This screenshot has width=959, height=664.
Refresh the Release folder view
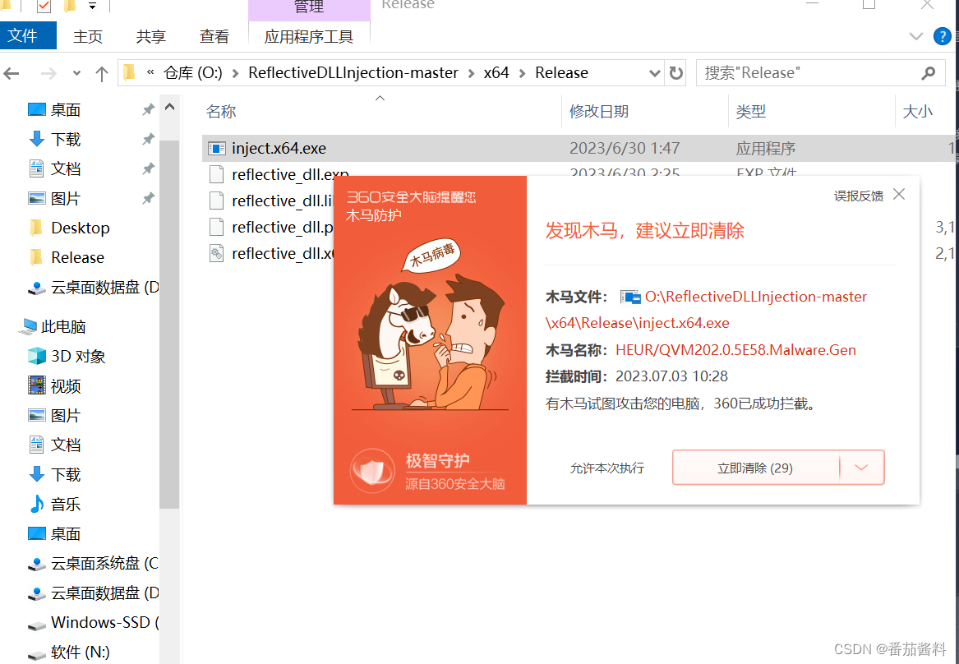pos(675,73)
